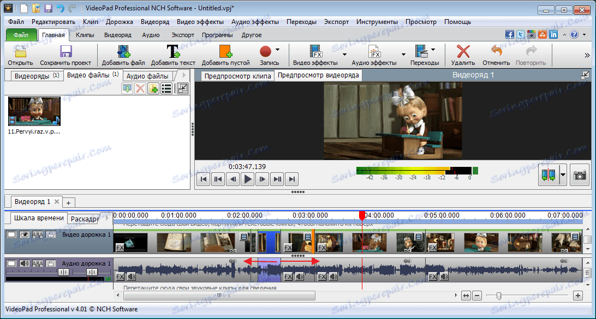Step one frame backward
596x319 pixels.
(x=233, y=179)
